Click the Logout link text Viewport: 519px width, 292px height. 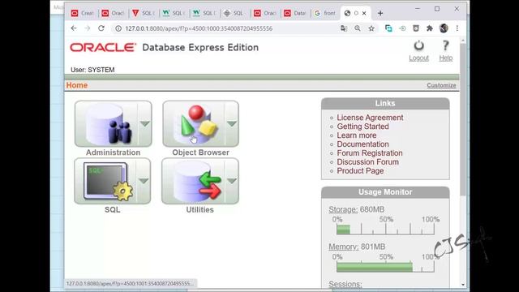pos(418,58)
